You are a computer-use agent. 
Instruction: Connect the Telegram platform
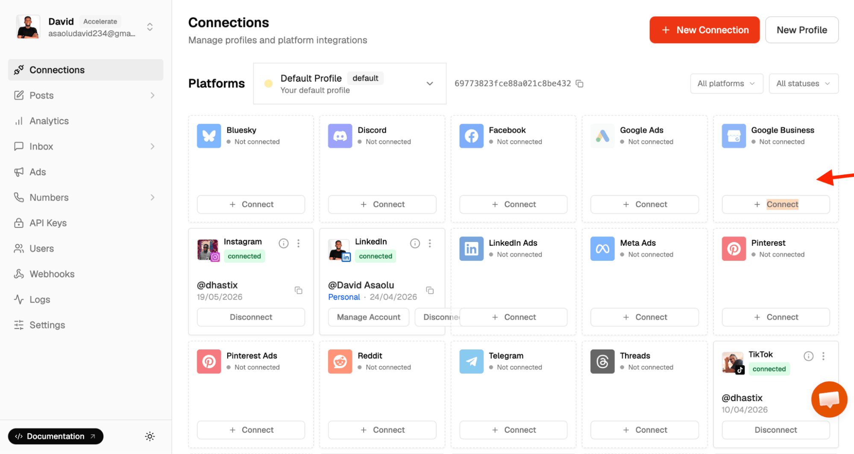coord(513,430)
